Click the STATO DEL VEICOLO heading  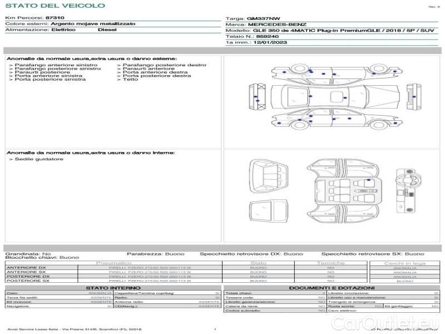click(x=55, y=6)
